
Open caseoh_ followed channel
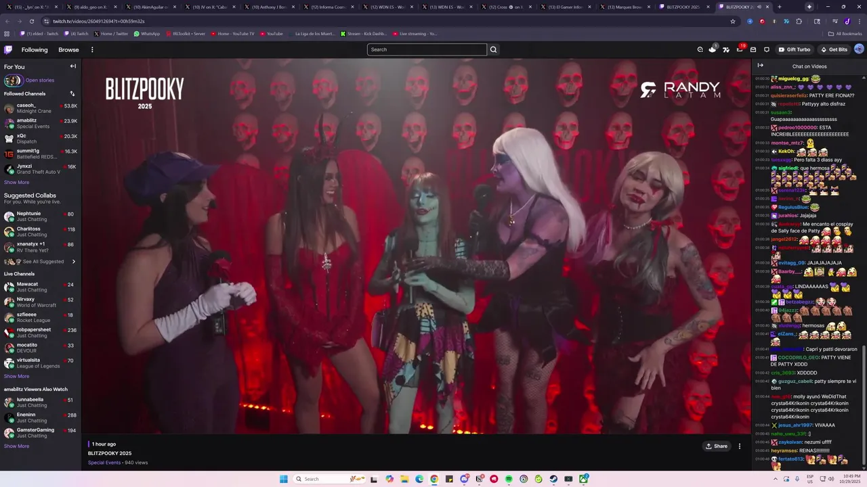tap(41, 108)
